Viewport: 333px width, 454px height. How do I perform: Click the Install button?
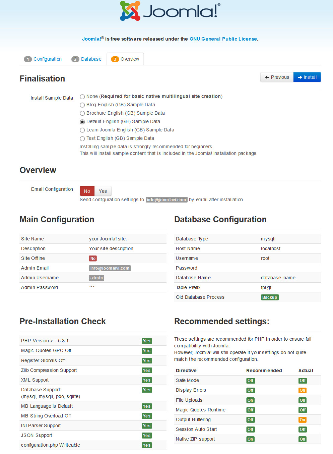click(x=307, y=77)
